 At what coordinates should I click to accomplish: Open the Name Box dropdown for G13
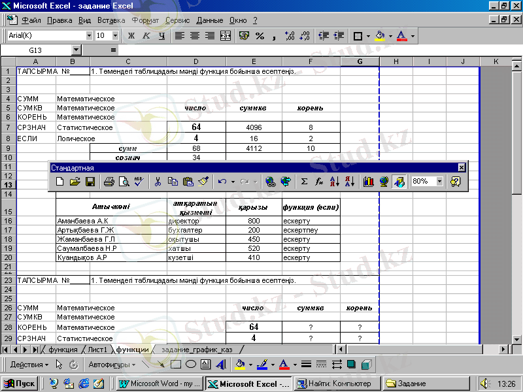[76, 50]
